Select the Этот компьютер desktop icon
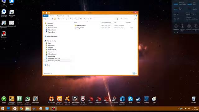Image resolution: width=199 pixels, height=112 pixels. pos(4,3)
